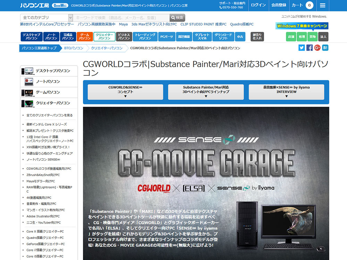Share page via Facebook icon
347x260 pixels.
(310, 48)
